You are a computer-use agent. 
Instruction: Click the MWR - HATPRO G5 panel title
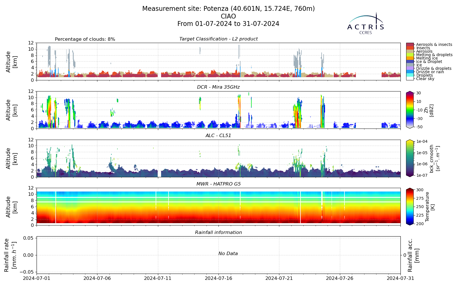pos(219,184)
